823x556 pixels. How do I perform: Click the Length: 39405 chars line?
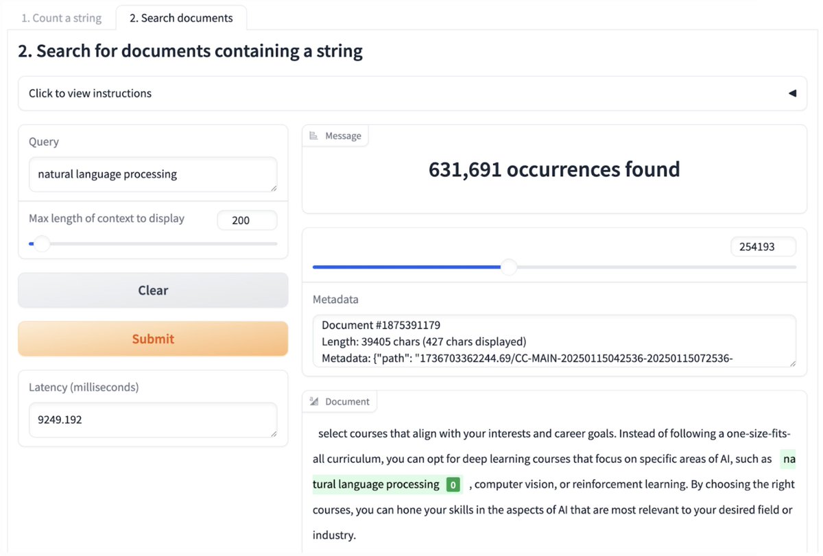click(x=424, y=341)
